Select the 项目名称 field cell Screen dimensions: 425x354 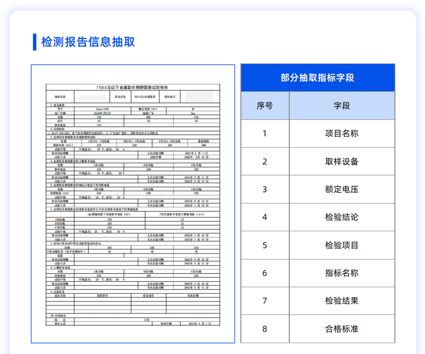coord(342,134)
